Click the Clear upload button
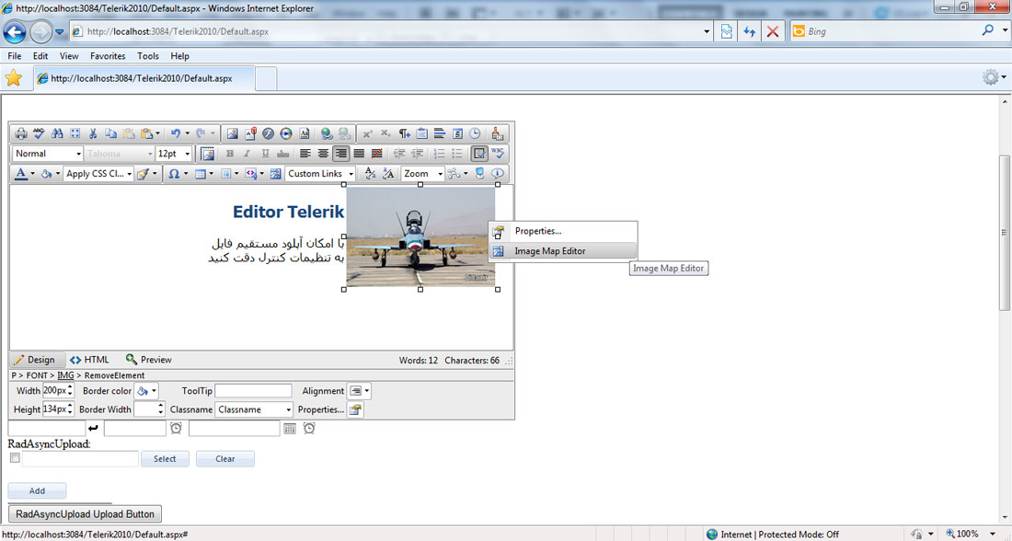Image resolution: width=1012 pixels, height=541 pixels. point(225,459)
